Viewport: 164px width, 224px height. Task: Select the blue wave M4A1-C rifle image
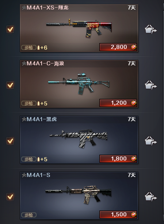point(79,84)
